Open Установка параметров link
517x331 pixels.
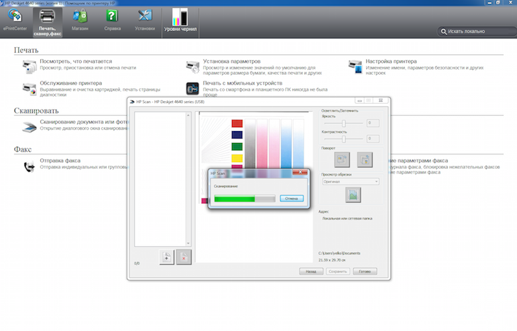pos(231,62)
